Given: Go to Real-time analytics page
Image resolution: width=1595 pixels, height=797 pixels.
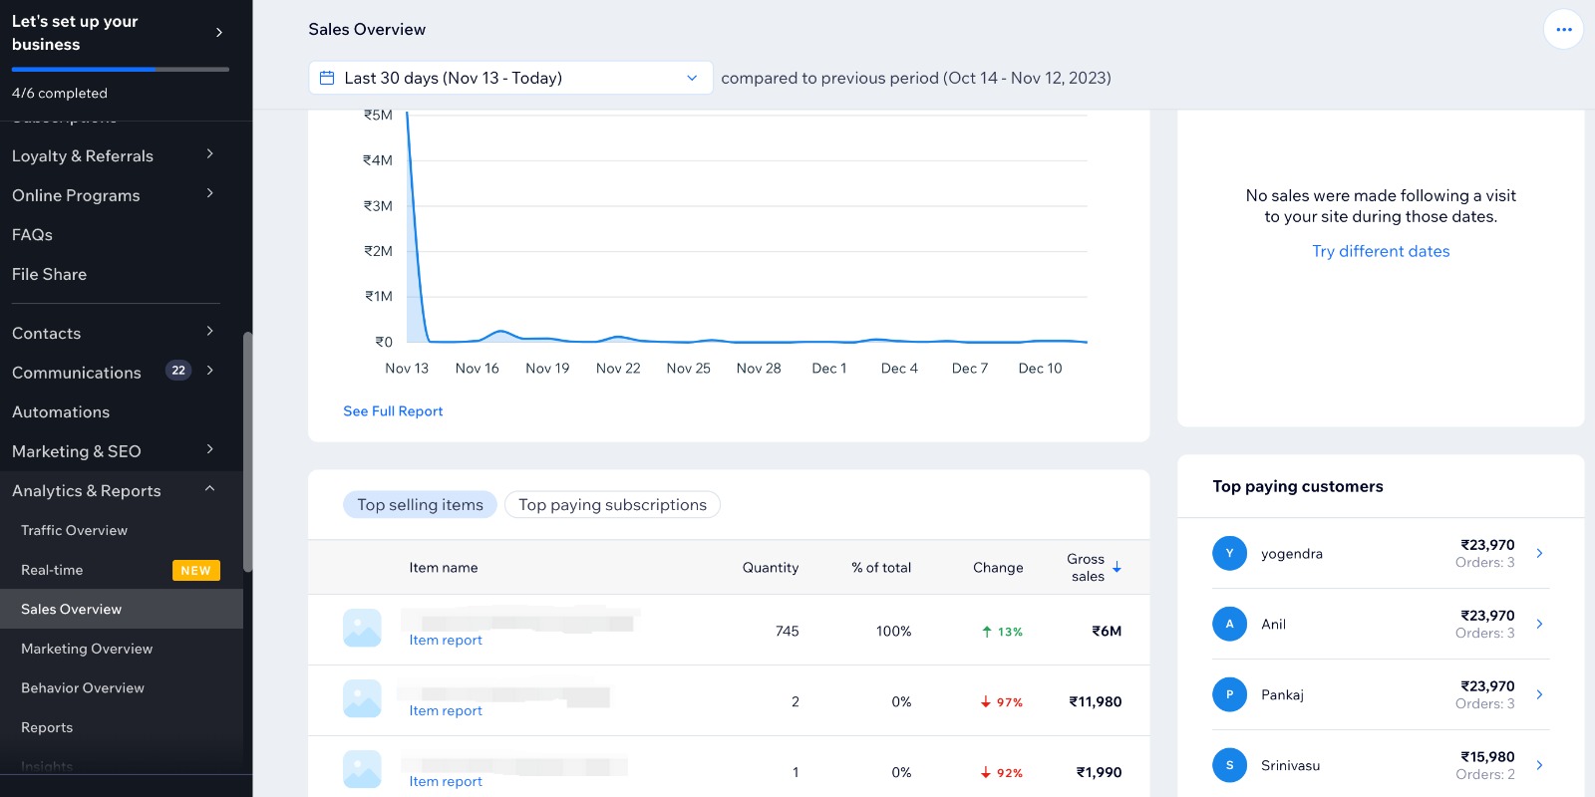Looking at the screenshot, I should click(x=52, y=570).
